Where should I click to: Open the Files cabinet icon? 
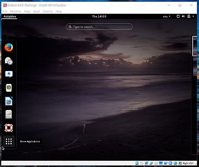(9, 114)
